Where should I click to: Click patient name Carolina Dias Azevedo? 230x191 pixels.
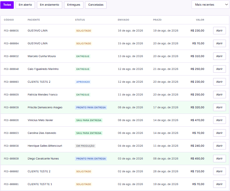tap(42, 133)
